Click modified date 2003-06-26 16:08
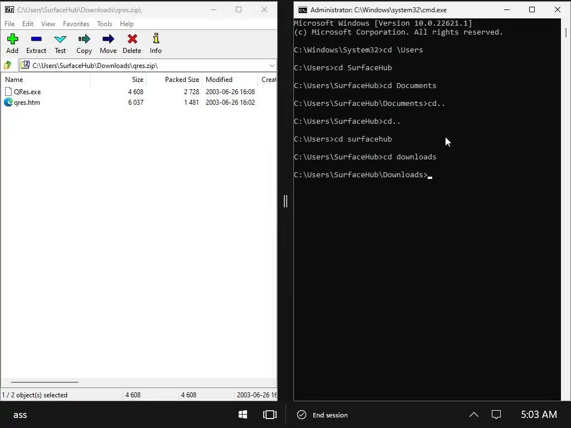Image resolution: width=571 pixels, height=428 pixels. (230, 92)
